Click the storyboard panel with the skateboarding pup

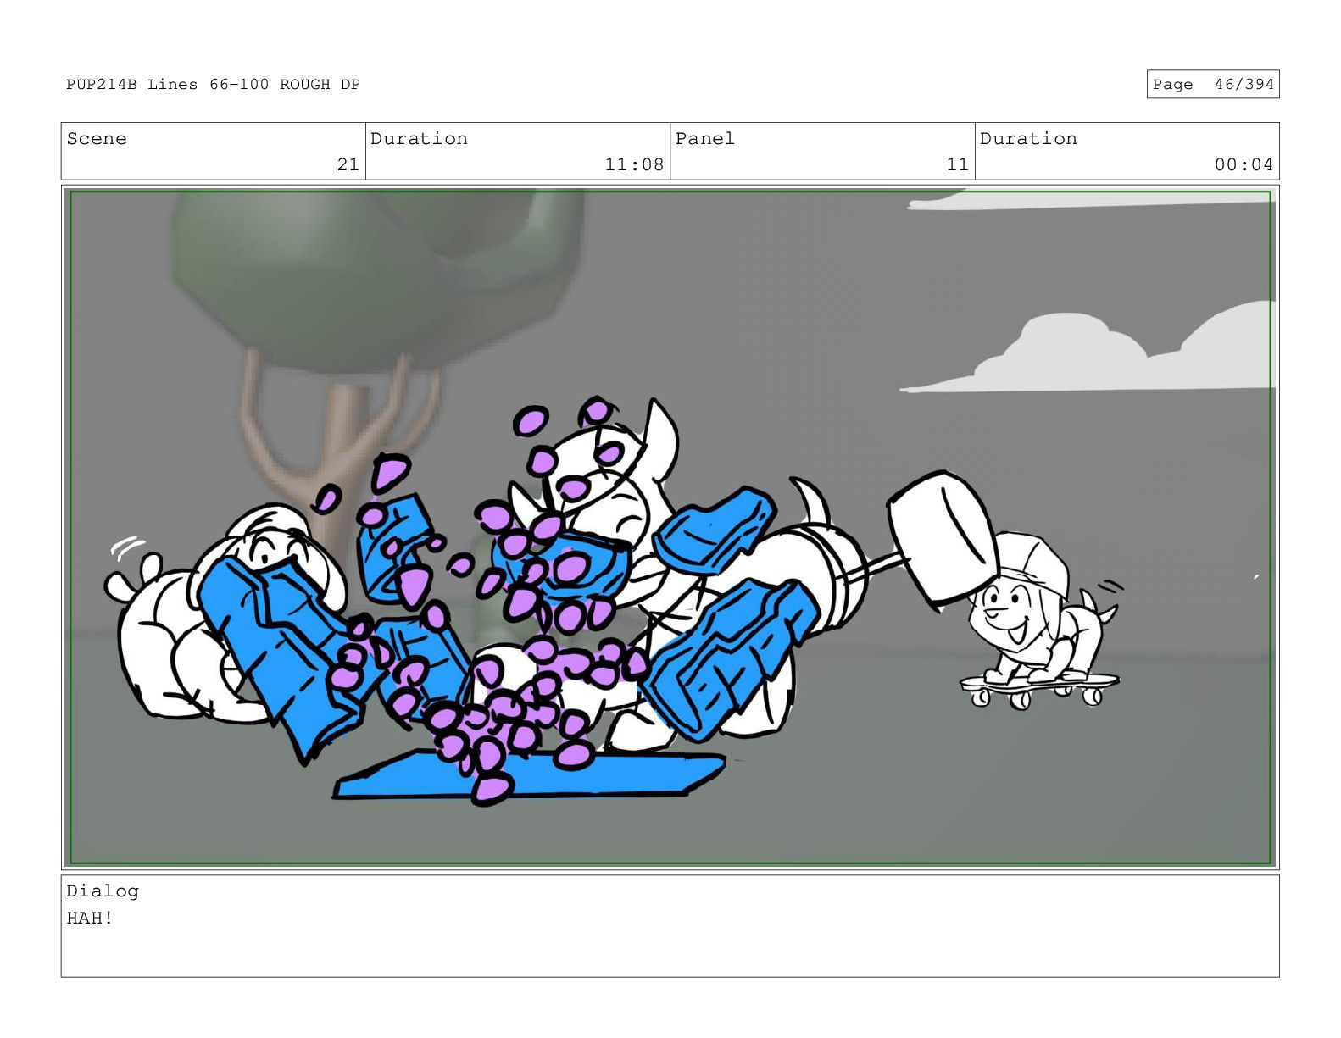pos(670,527)
